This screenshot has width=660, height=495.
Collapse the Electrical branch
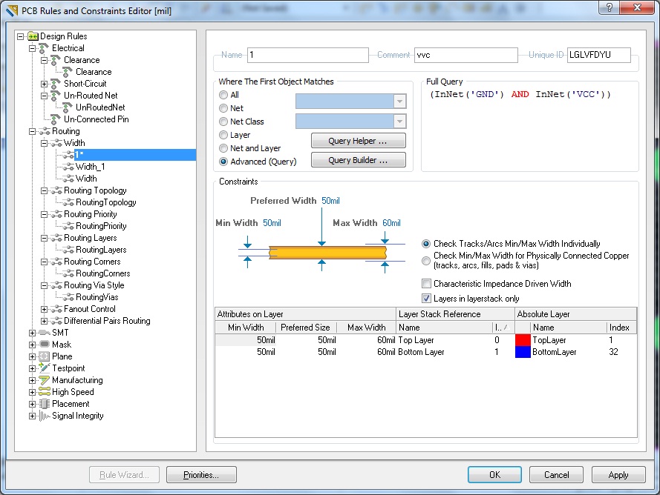[33, 48]
